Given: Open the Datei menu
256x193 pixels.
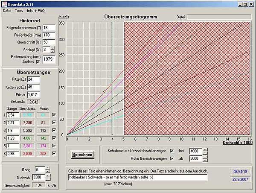Looking at the screenshot, I should click(x=7, y=10).
